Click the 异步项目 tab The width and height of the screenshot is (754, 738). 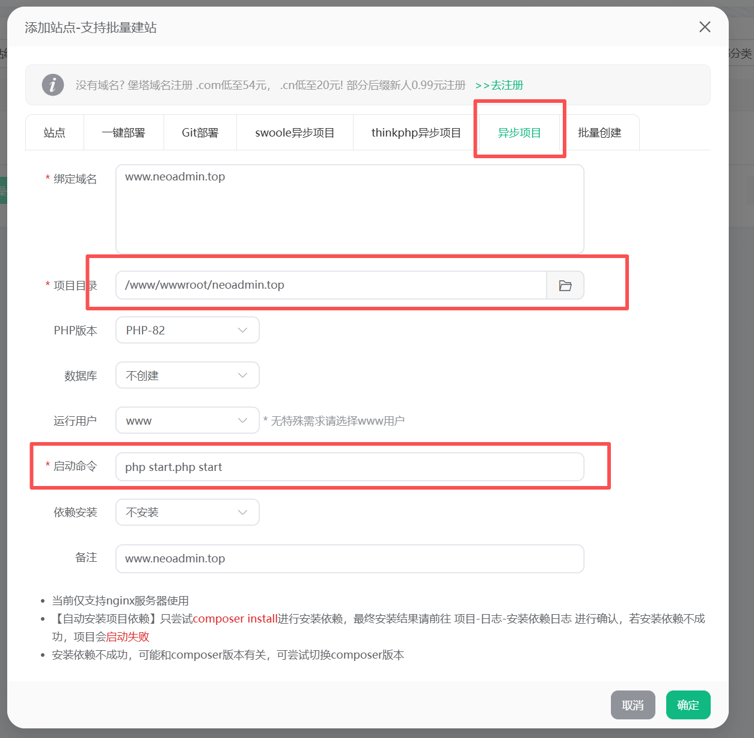520,132
